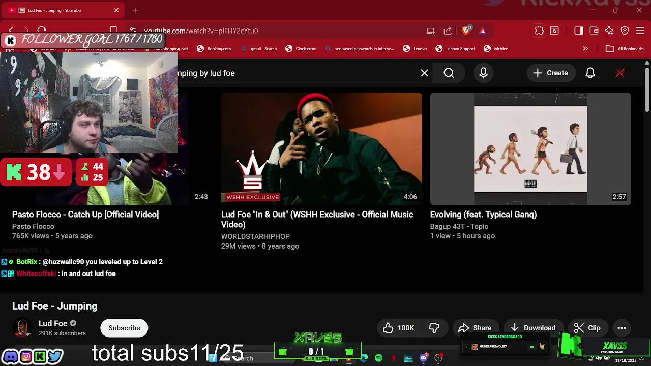Like the Lud Foe - Jumping video
This screenshot has width=651, height=366.
coord(399,328)
